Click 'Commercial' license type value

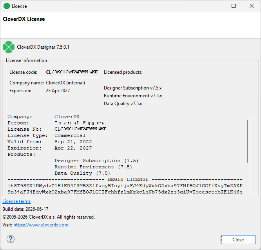click(x=70, y=135)
